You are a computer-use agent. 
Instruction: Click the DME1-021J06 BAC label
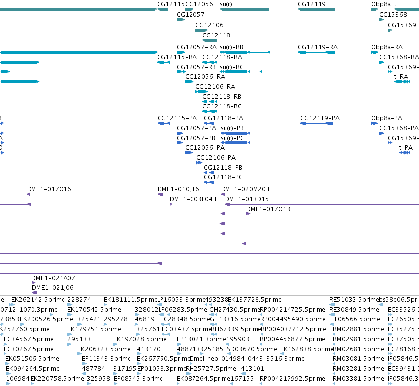(53, 288)
